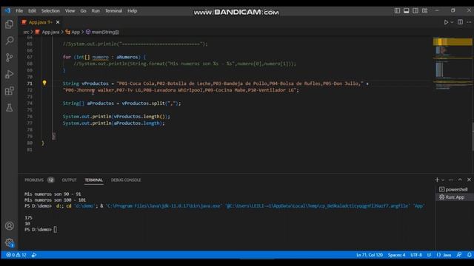The image size is (474, 266).
Task: Switch to the TERMINAL tab
Action: tap(94, 180)
